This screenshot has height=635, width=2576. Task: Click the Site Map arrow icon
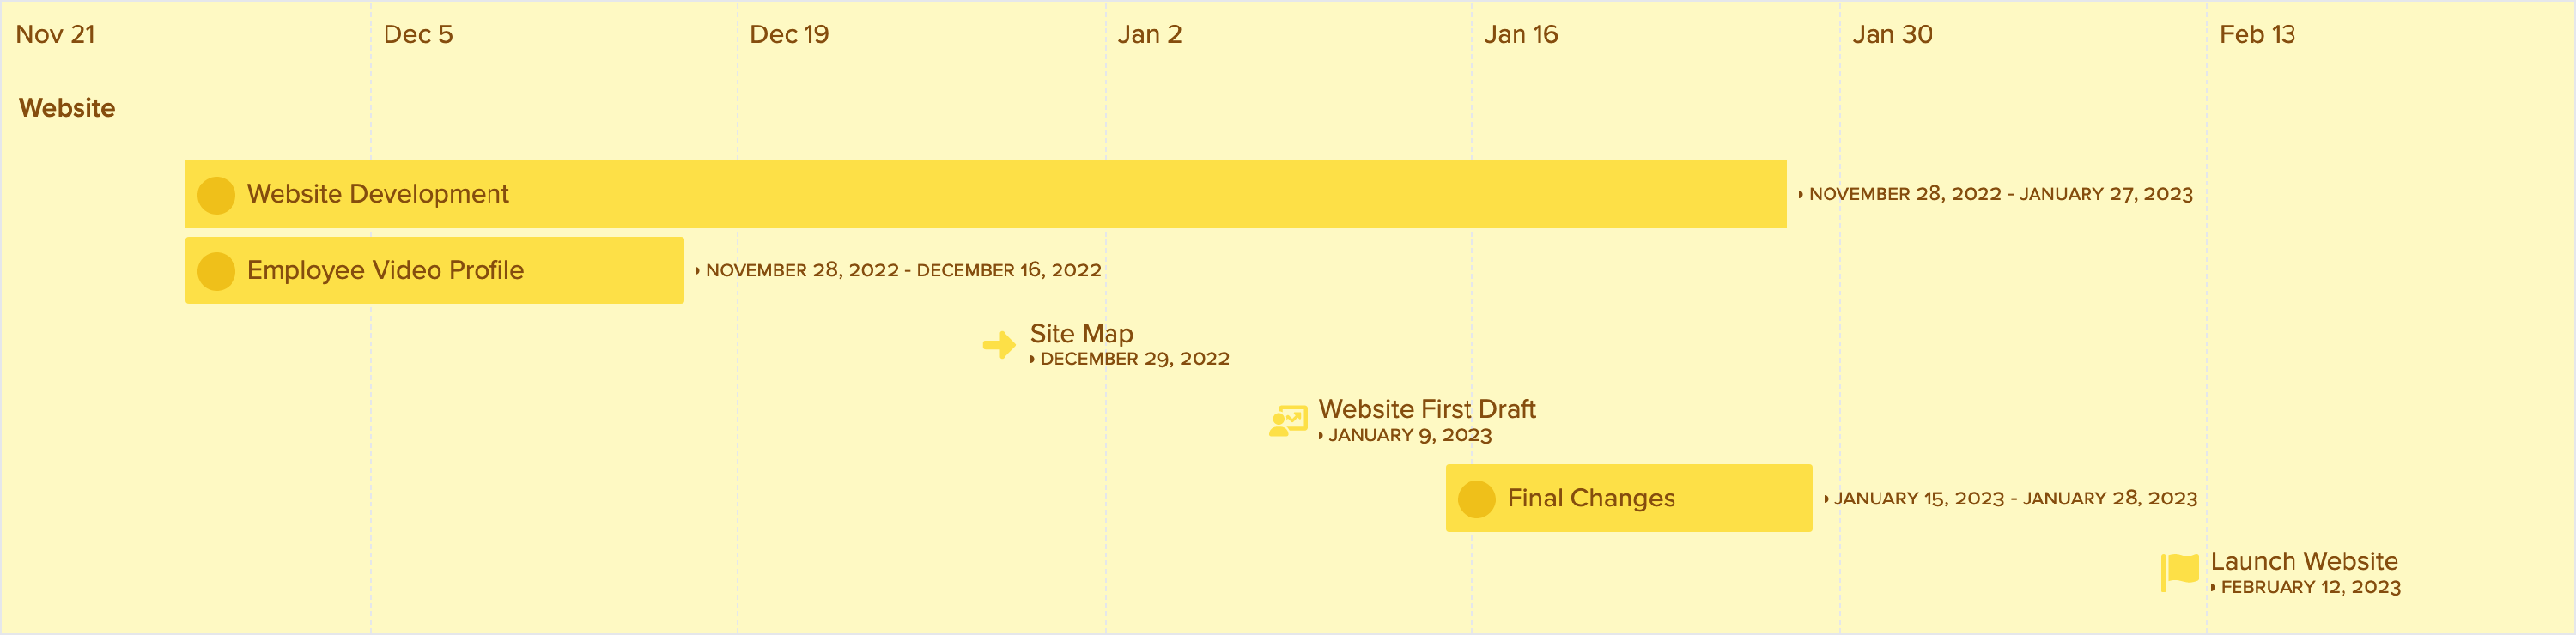[999, 345]
